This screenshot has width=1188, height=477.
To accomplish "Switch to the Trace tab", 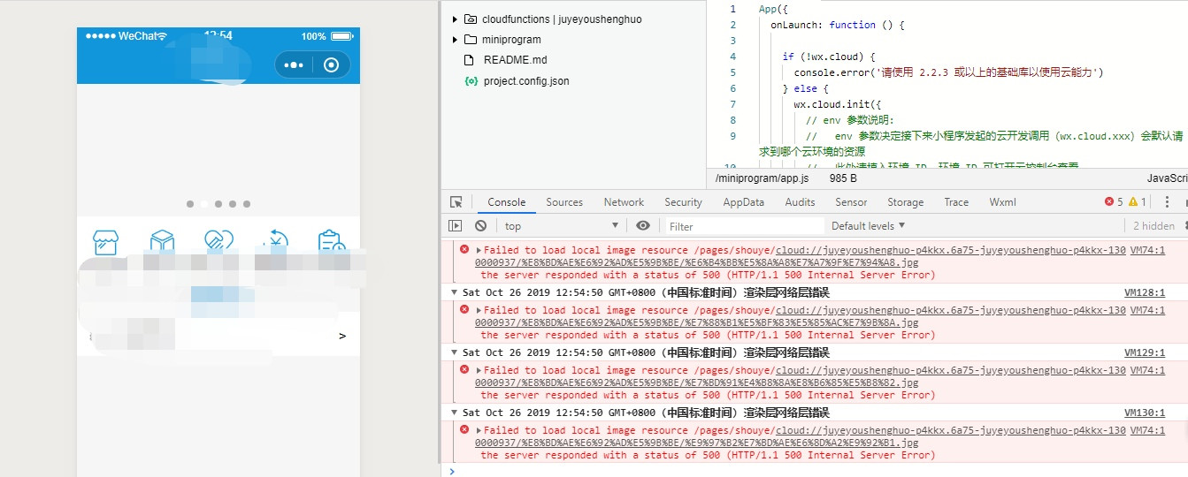I will (x=956, y=202).
